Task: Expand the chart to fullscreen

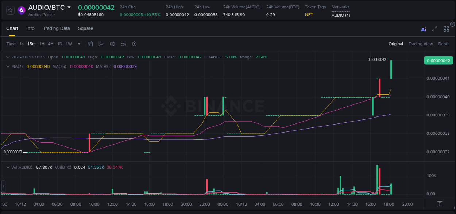Action: click(434, 29)
